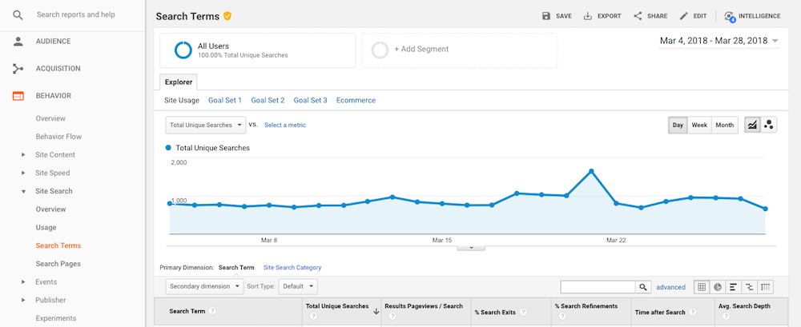Click the All Users segment circle icon
The width and height of the screenshot is (801, 327).
[183, 50]
